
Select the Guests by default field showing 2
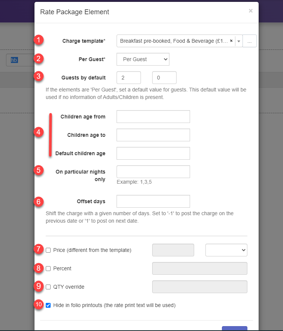[x=129, y=78]
